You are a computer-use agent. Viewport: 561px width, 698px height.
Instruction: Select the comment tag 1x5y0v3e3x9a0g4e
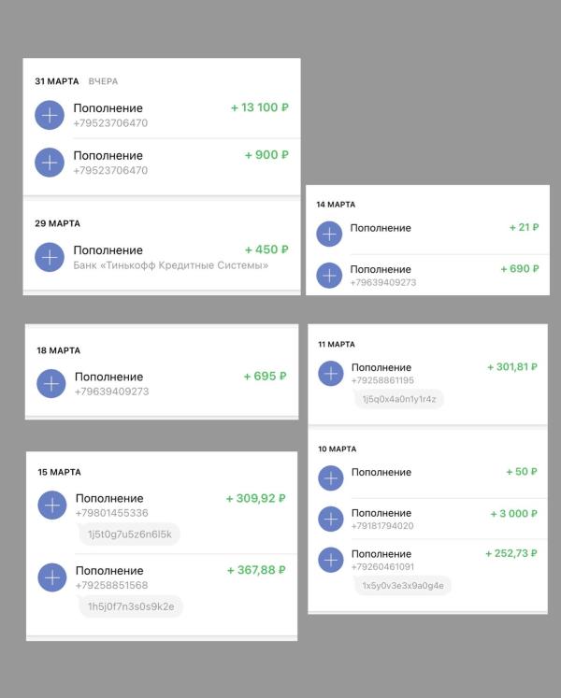[403, 586]
